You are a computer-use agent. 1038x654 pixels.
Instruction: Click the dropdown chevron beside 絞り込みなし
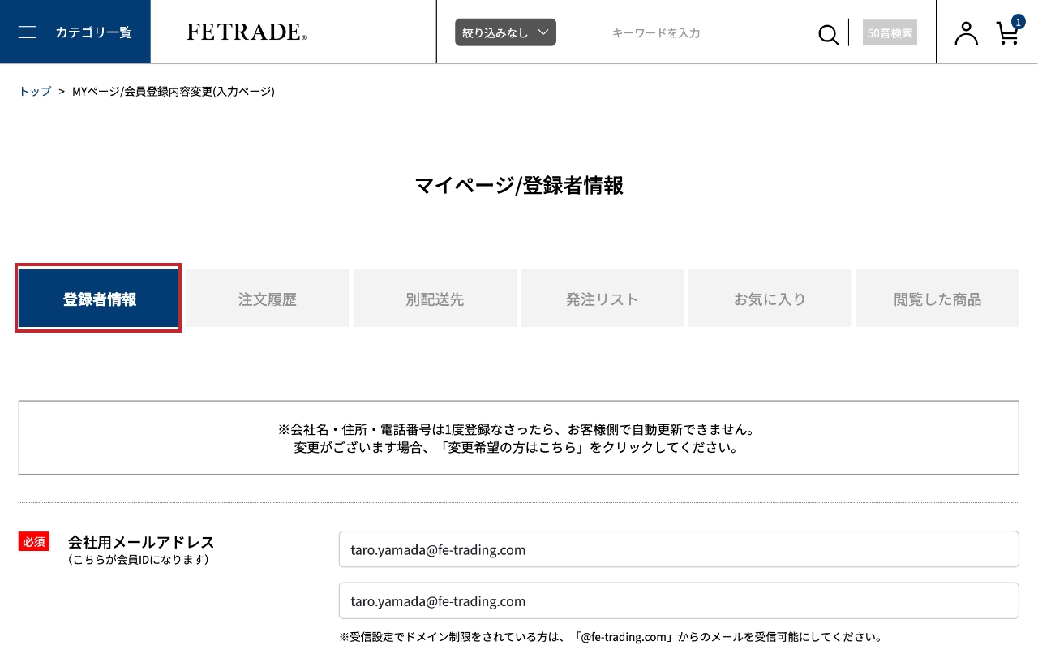point(543,32)
